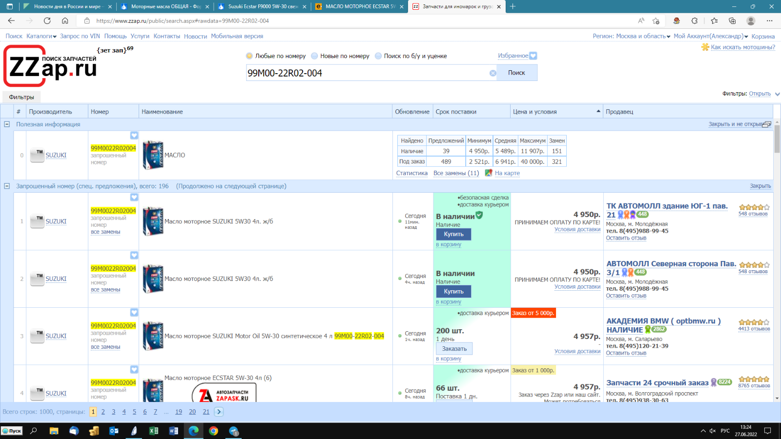Open Chrome from the taskbar
Image resolution: width=781 pixels, height=439 pixels.
(x=213, y=431)
